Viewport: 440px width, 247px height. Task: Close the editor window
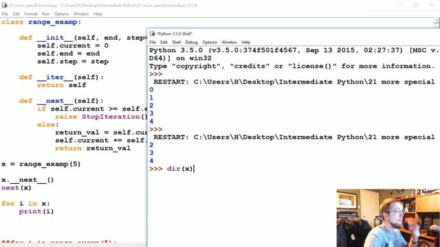coord(432,5)
